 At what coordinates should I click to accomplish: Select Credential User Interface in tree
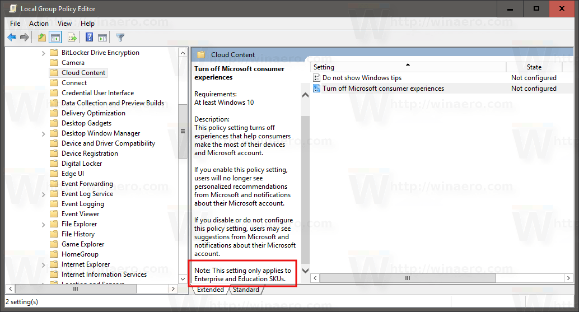click(97, 92)
